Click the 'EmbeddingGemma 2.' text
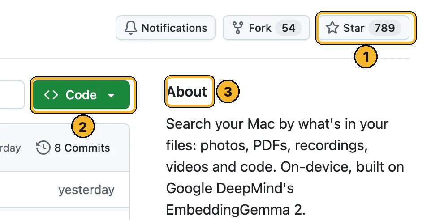This screenshot has width=431, height=220. (236, 210)
